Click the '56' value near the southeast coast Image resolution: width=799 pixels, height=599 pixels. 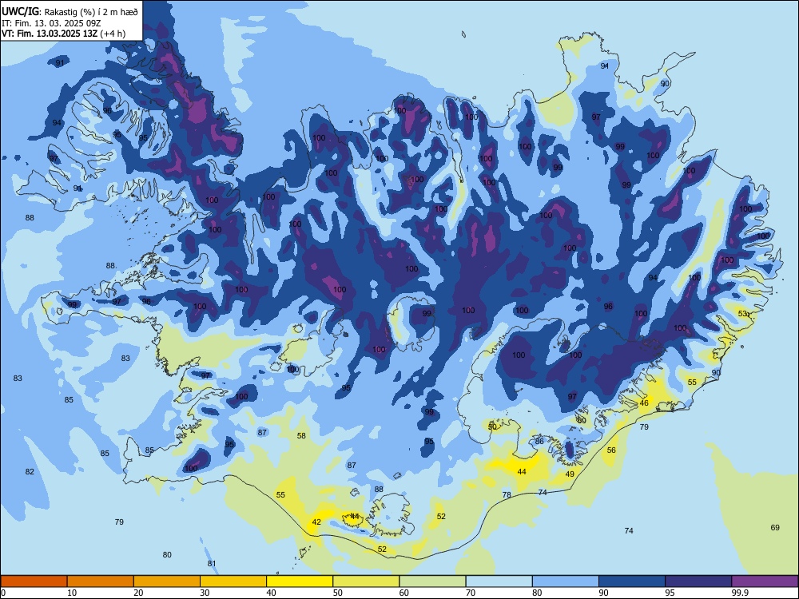pos(611,450)
